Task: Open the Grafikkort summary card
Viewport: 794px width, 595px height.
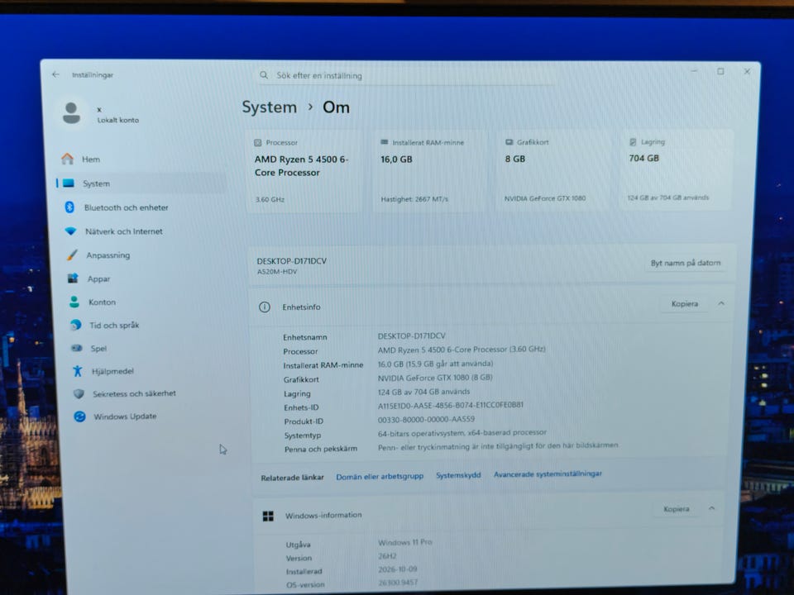Action: pos(552,169)
